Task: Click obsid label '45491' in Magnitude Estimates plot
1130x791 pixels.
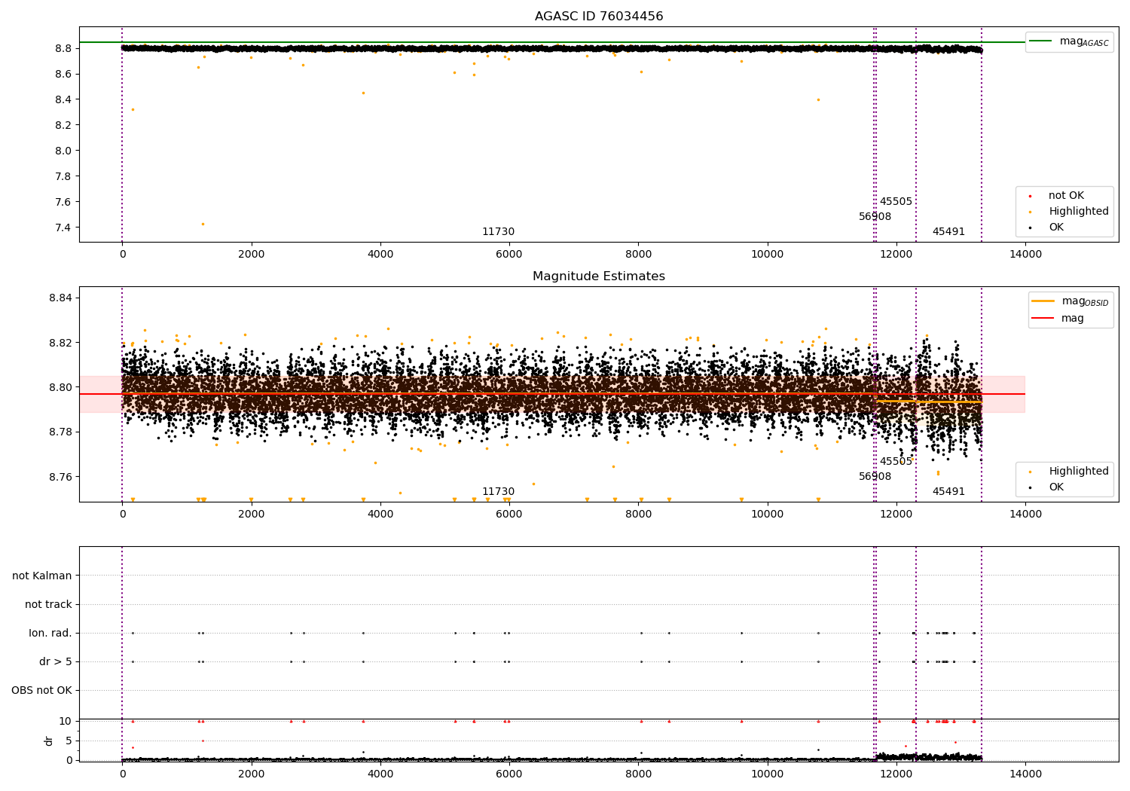Action: pos(948,492)
